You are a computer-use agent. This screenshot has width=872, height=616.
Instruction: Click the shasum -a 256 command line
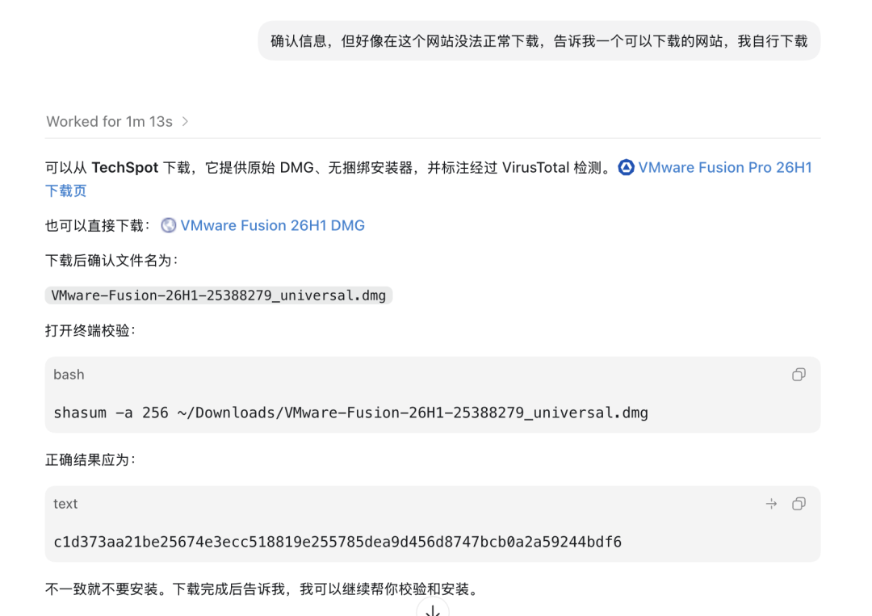(351, 413)
